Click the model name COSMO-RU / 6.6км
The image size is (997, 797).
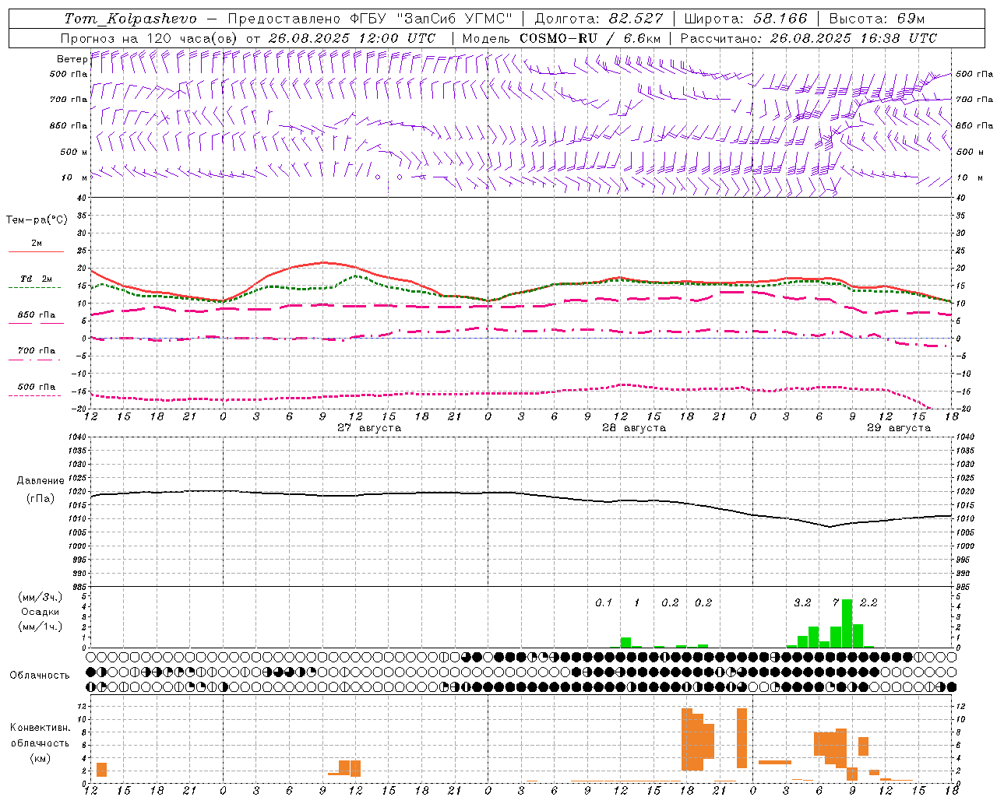click(590, 38)
